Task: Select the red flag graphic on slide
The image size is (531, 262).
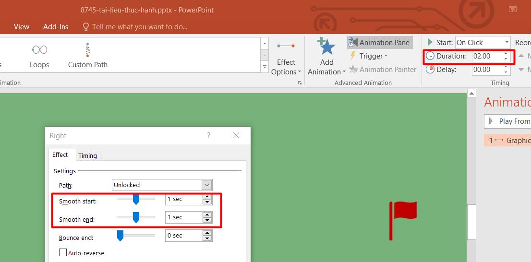Action: [x=403, y=221]
